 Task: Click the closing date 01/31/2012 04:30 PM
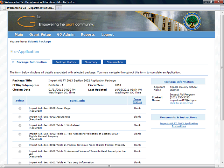click(x=62, y=90)
